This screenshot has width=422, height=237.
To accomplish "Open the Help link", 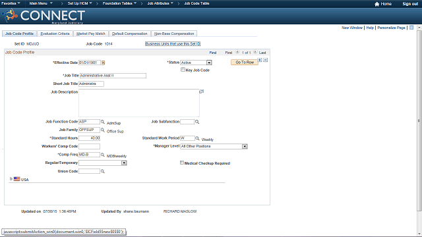I will [x=370, y=28].
